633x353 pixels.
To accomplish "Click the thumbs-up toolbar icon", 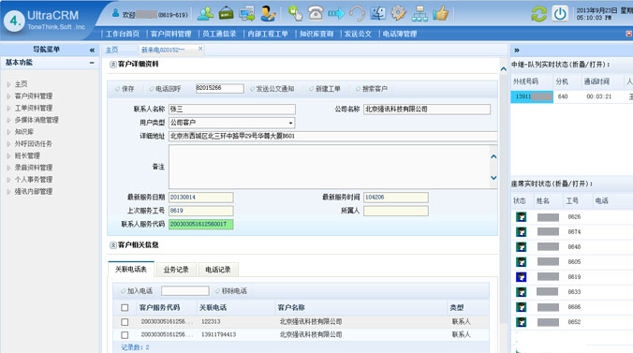I will (x=440, y=13).
